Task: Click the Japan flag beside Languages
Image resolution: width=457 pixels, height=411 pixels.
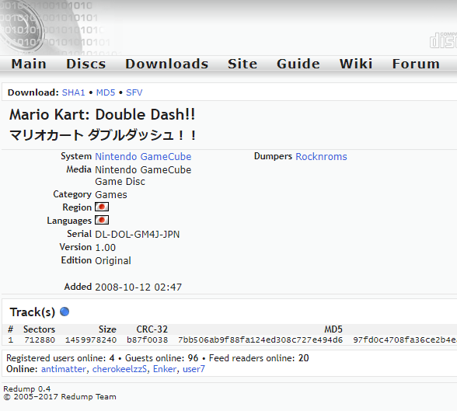Action: (102, 220)
